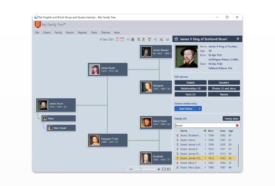Select Margaret 1456 - 1486 node
275x186 pixels.
pos(156,87)
